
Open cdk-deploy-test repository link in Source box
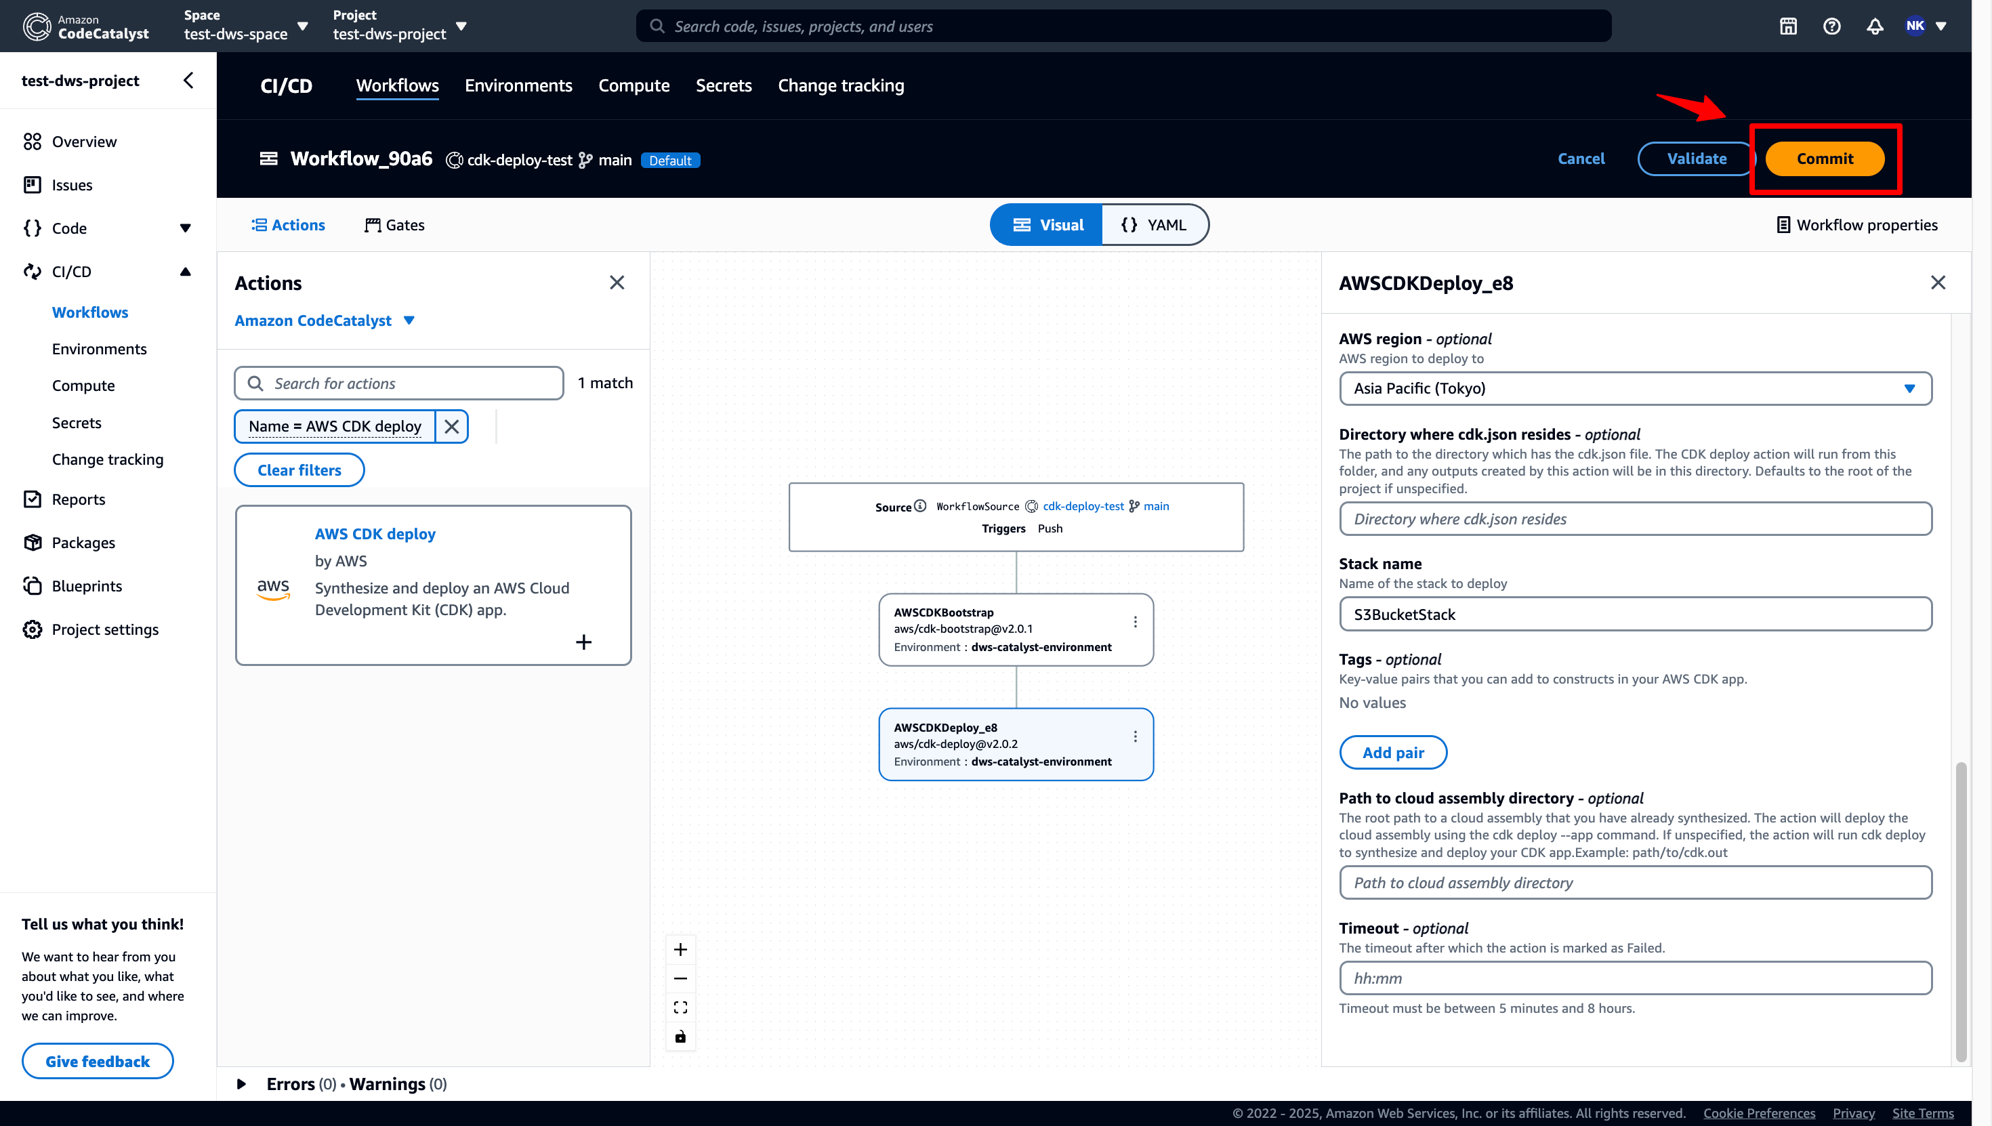[1083, 506]
